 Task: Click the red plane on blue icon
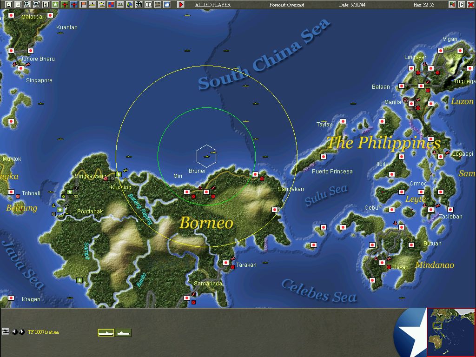pyautogui.click(x=74, y=4)
